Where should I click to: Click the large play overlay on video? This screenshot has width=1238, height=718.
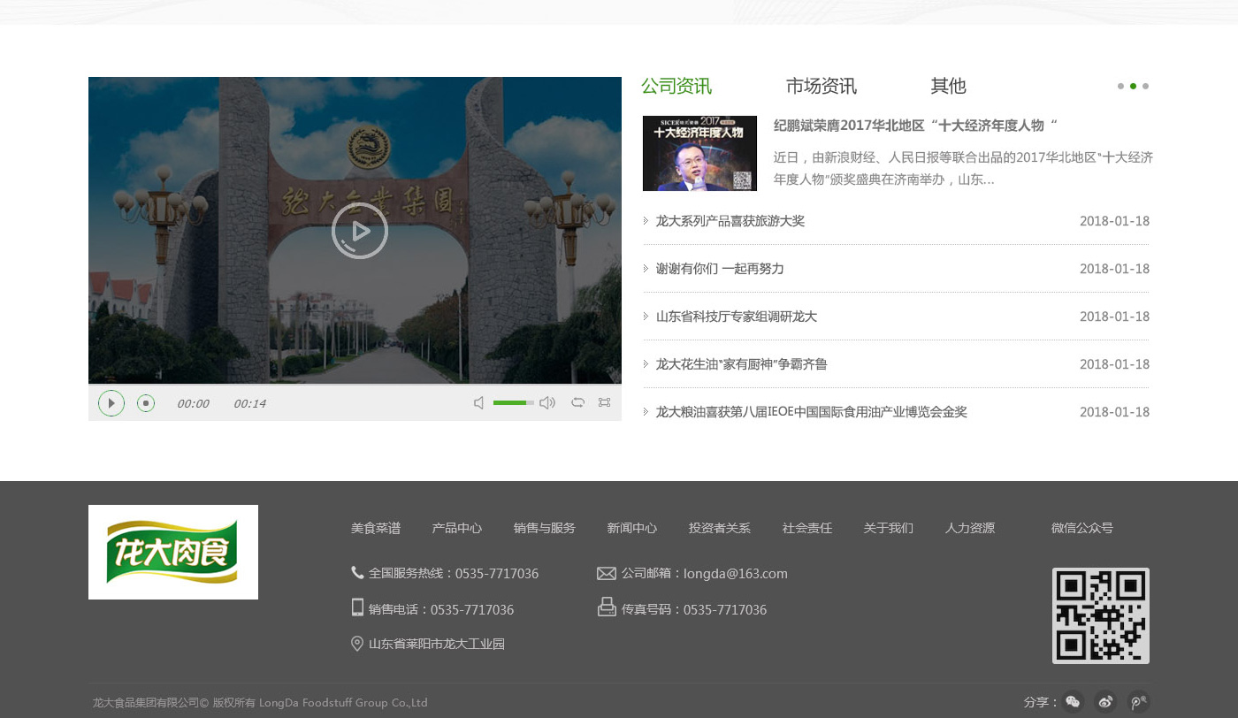pos(360,231)
